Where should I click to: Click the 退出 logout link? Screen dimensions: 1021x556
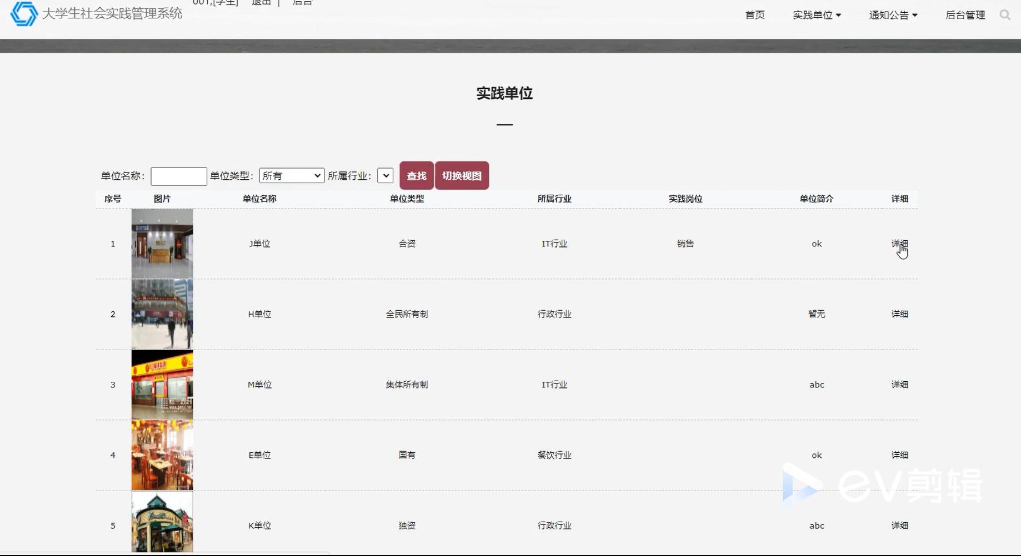click(x=261, y=2)
